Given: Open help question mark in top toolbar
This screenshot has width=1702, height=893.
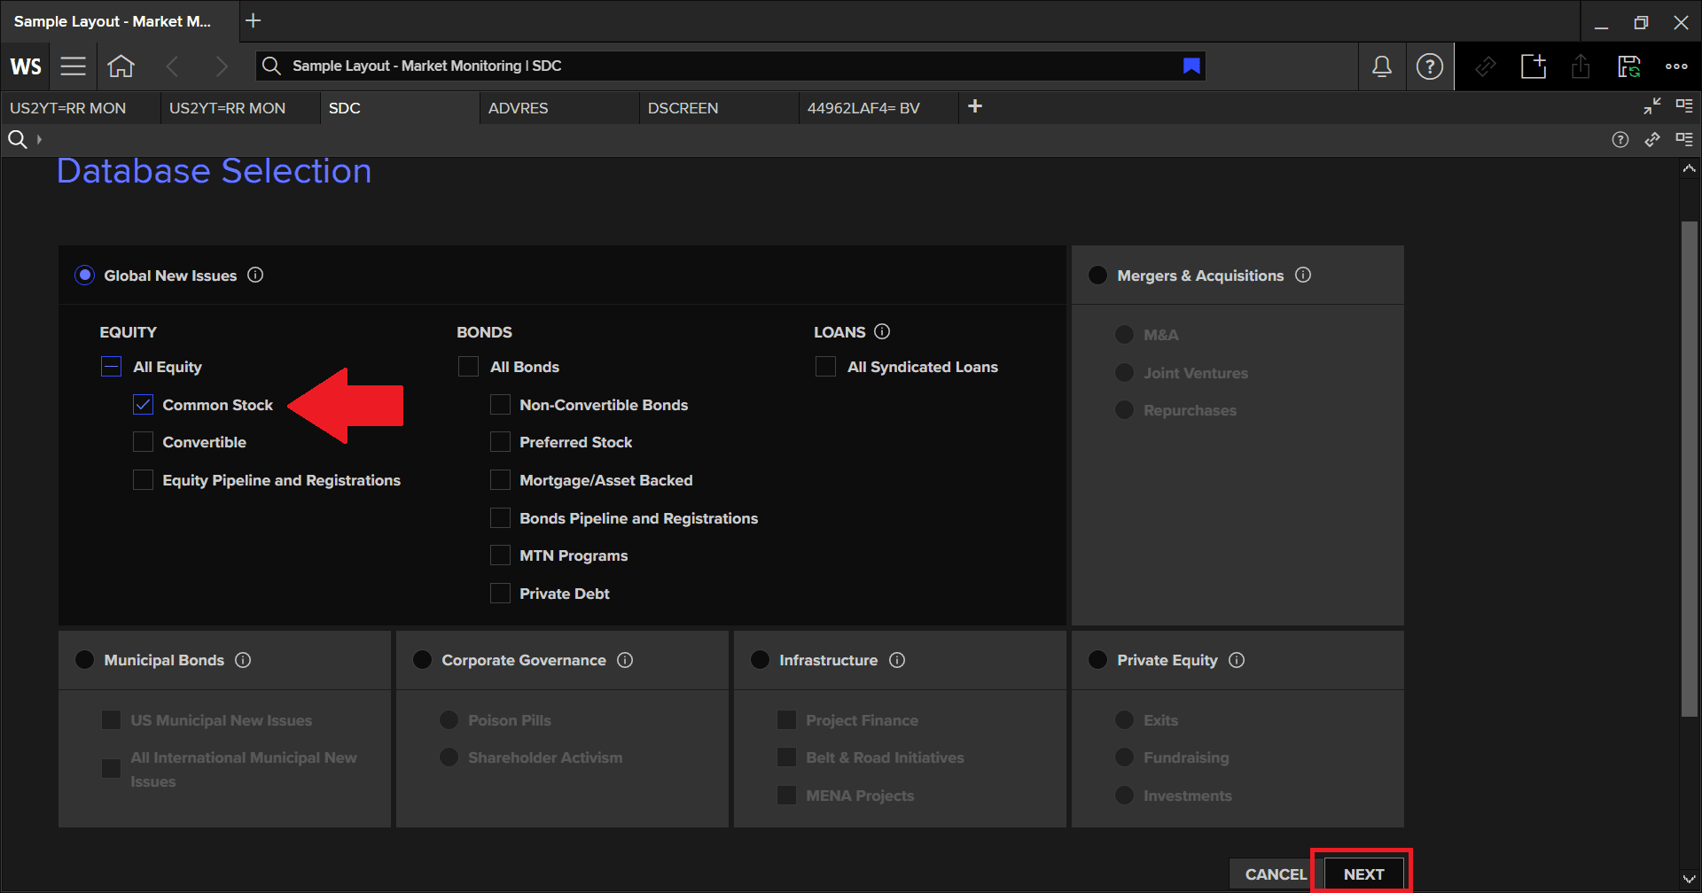Looking at the screenshot, I should 1429,66.
